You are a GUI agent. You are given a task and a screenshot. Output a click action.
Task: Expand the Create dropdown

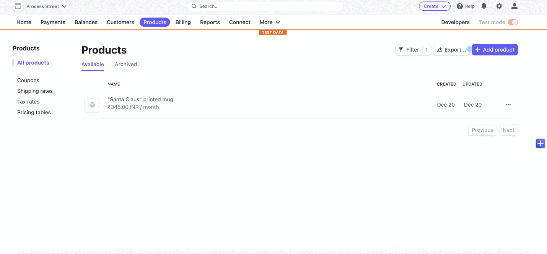pos(435,6)
